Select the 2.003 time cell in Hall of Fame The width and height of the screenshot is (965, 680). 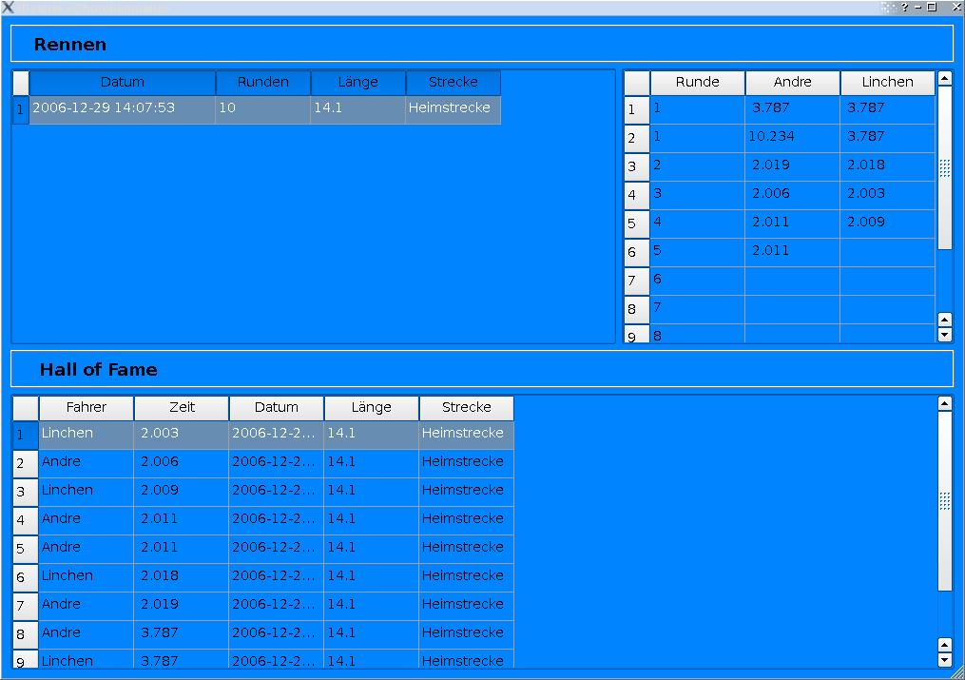tap(181, 435)
